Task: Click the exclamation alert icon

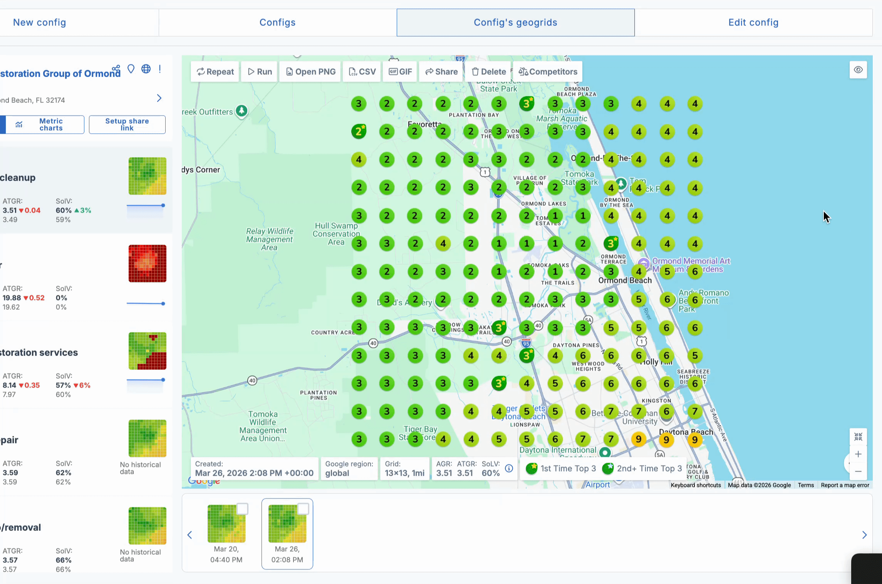Action: [160, 69]
